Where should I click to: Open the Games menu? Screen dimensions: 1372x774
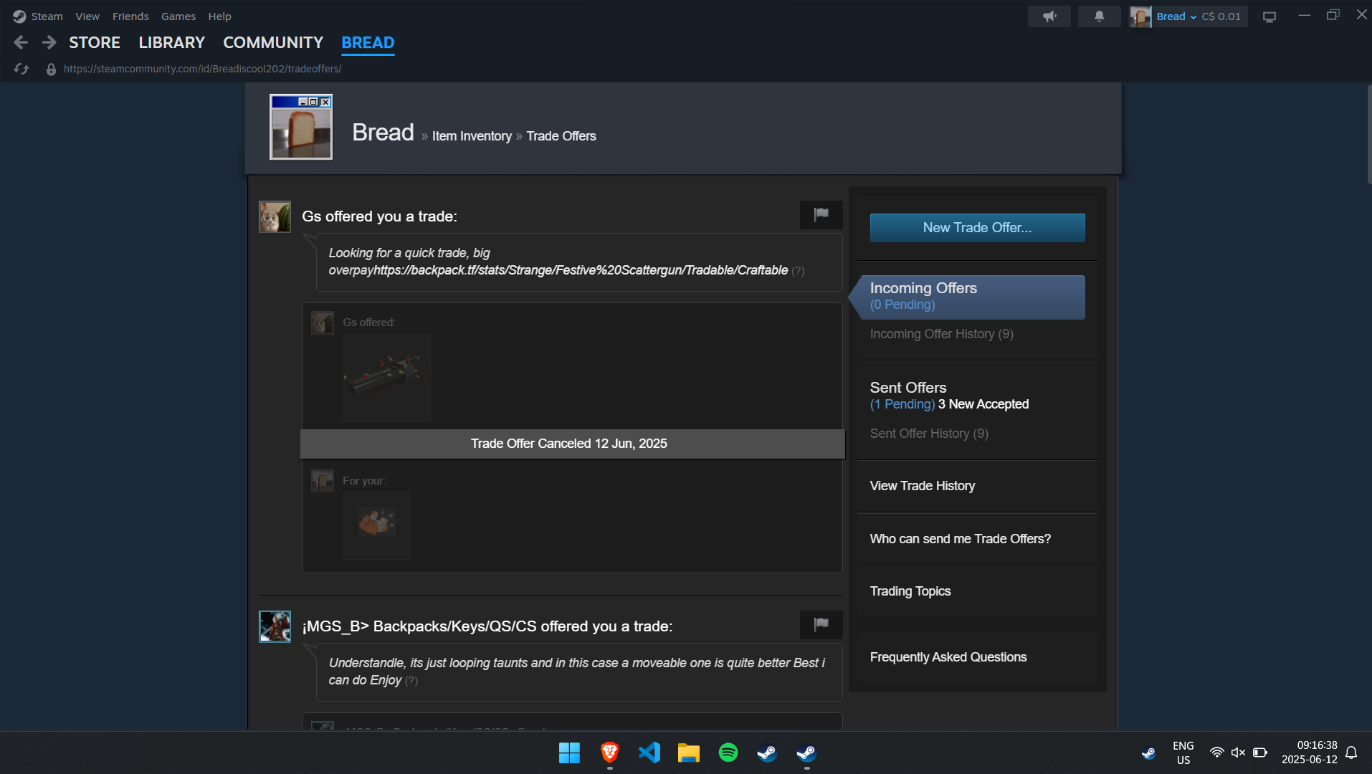pos(178,16)
